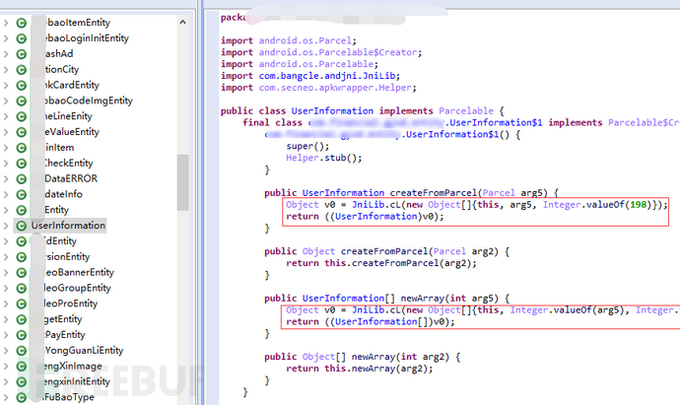Viewport: 680px width, 405px height.
Task: Click the class icon next to kCardEntity
Action: coord(22,85)
